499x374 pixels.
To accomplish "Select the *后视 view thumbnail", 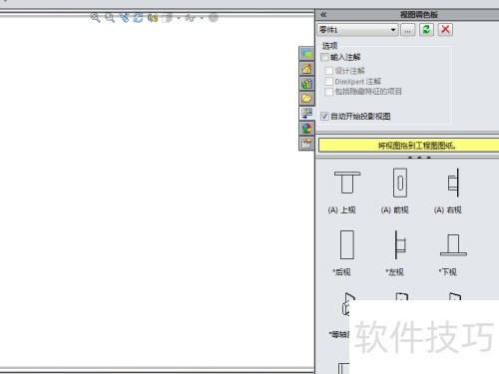I will [x=347, y=244].
